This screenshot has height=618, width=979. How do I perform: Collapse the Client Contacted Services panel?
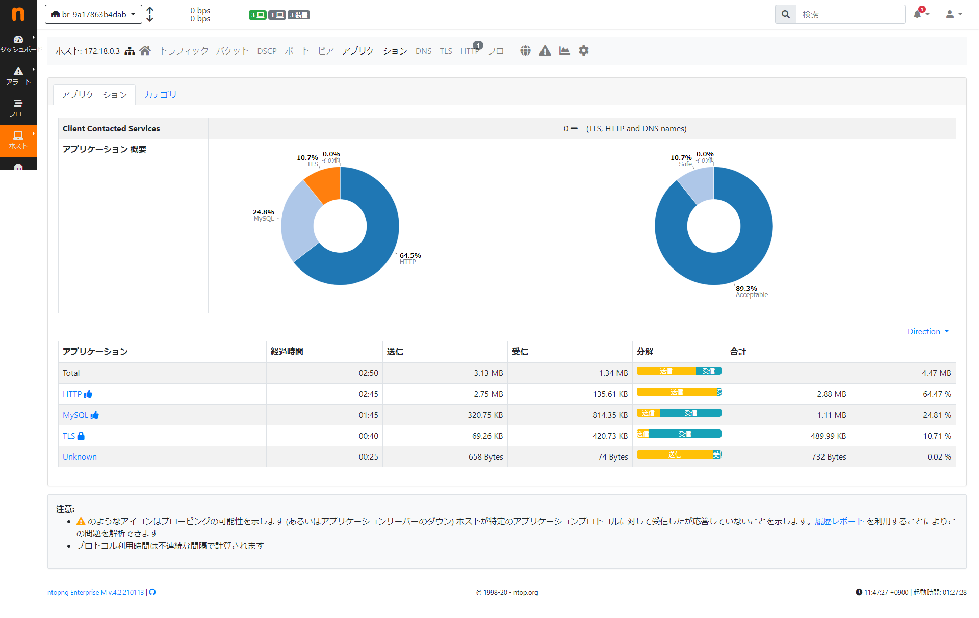[574, 128]
